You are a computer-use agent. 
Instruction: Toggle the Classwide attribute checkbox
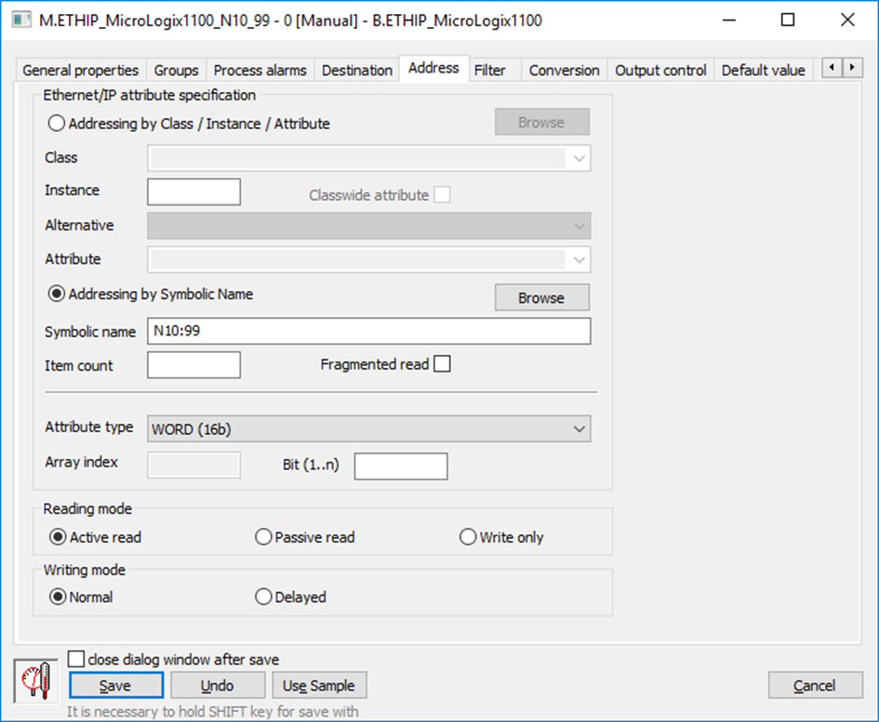point(443,195)
